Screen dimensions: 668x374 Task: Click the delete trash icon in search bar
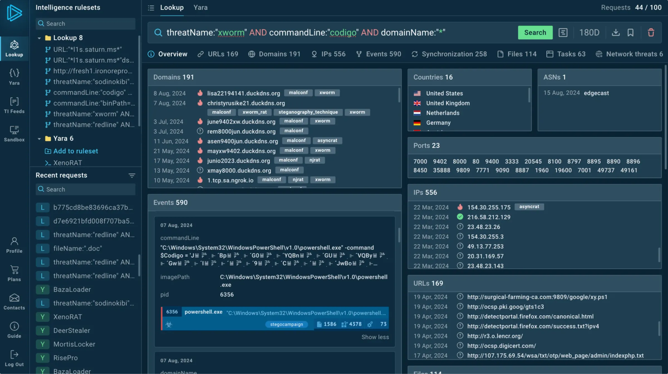pos(651,33)
